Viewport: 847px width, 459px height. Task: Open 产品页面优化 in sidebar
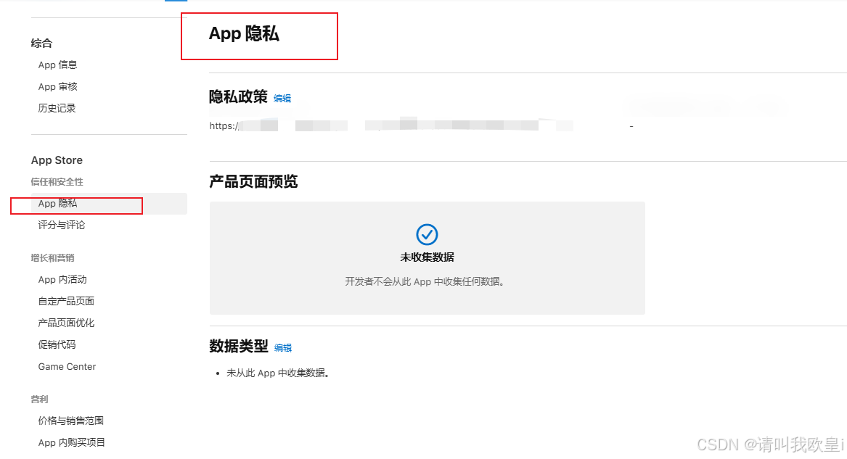pyautogui.click(x=66, y=323)
